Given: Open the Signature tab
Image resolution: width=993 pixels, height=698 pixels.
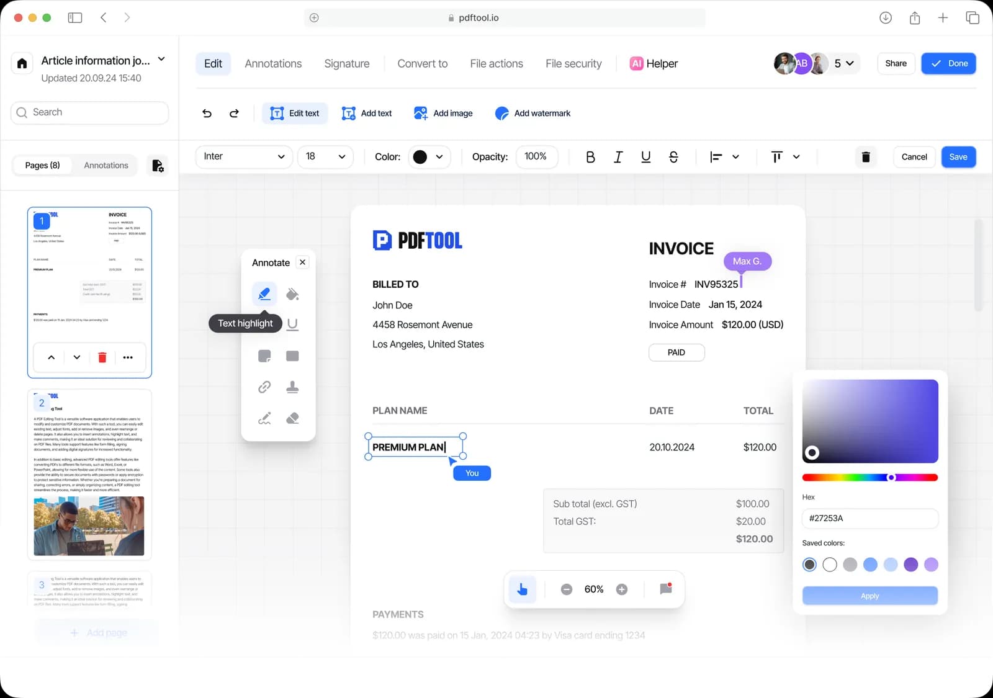Looking at the screenshot, I should (x=347, y=64).
